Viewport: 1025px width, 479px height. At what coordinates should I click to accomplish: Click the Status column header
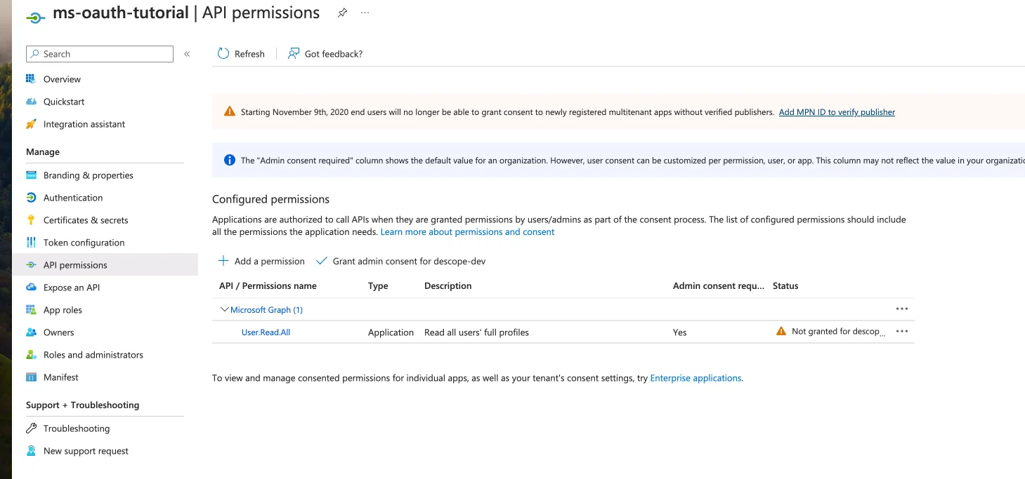tap(785, 286)
